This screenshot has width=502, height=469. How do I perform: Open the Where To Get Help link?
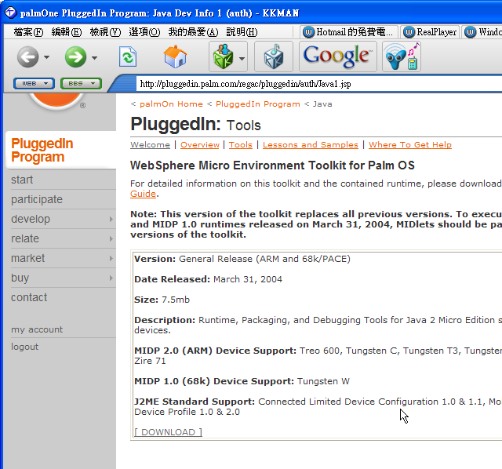(x=410, y=145)
